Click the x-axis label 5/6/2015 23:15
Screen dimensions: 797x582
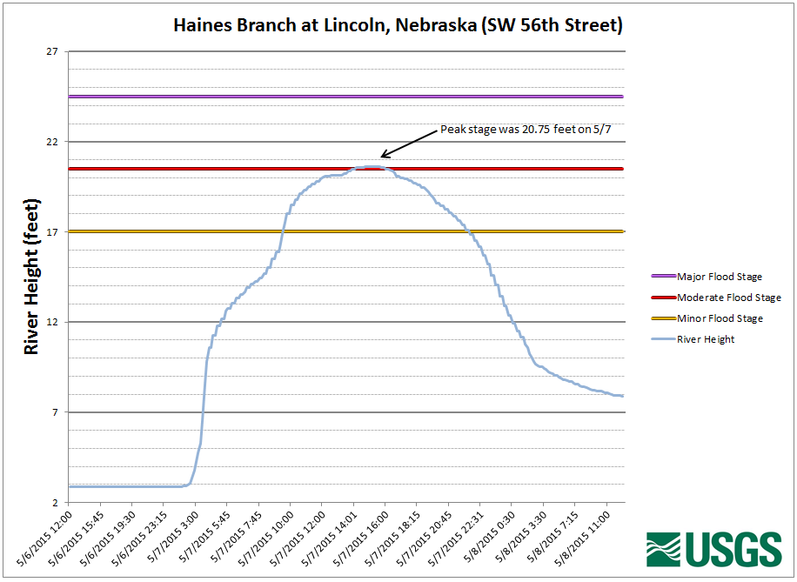point(138,539)
